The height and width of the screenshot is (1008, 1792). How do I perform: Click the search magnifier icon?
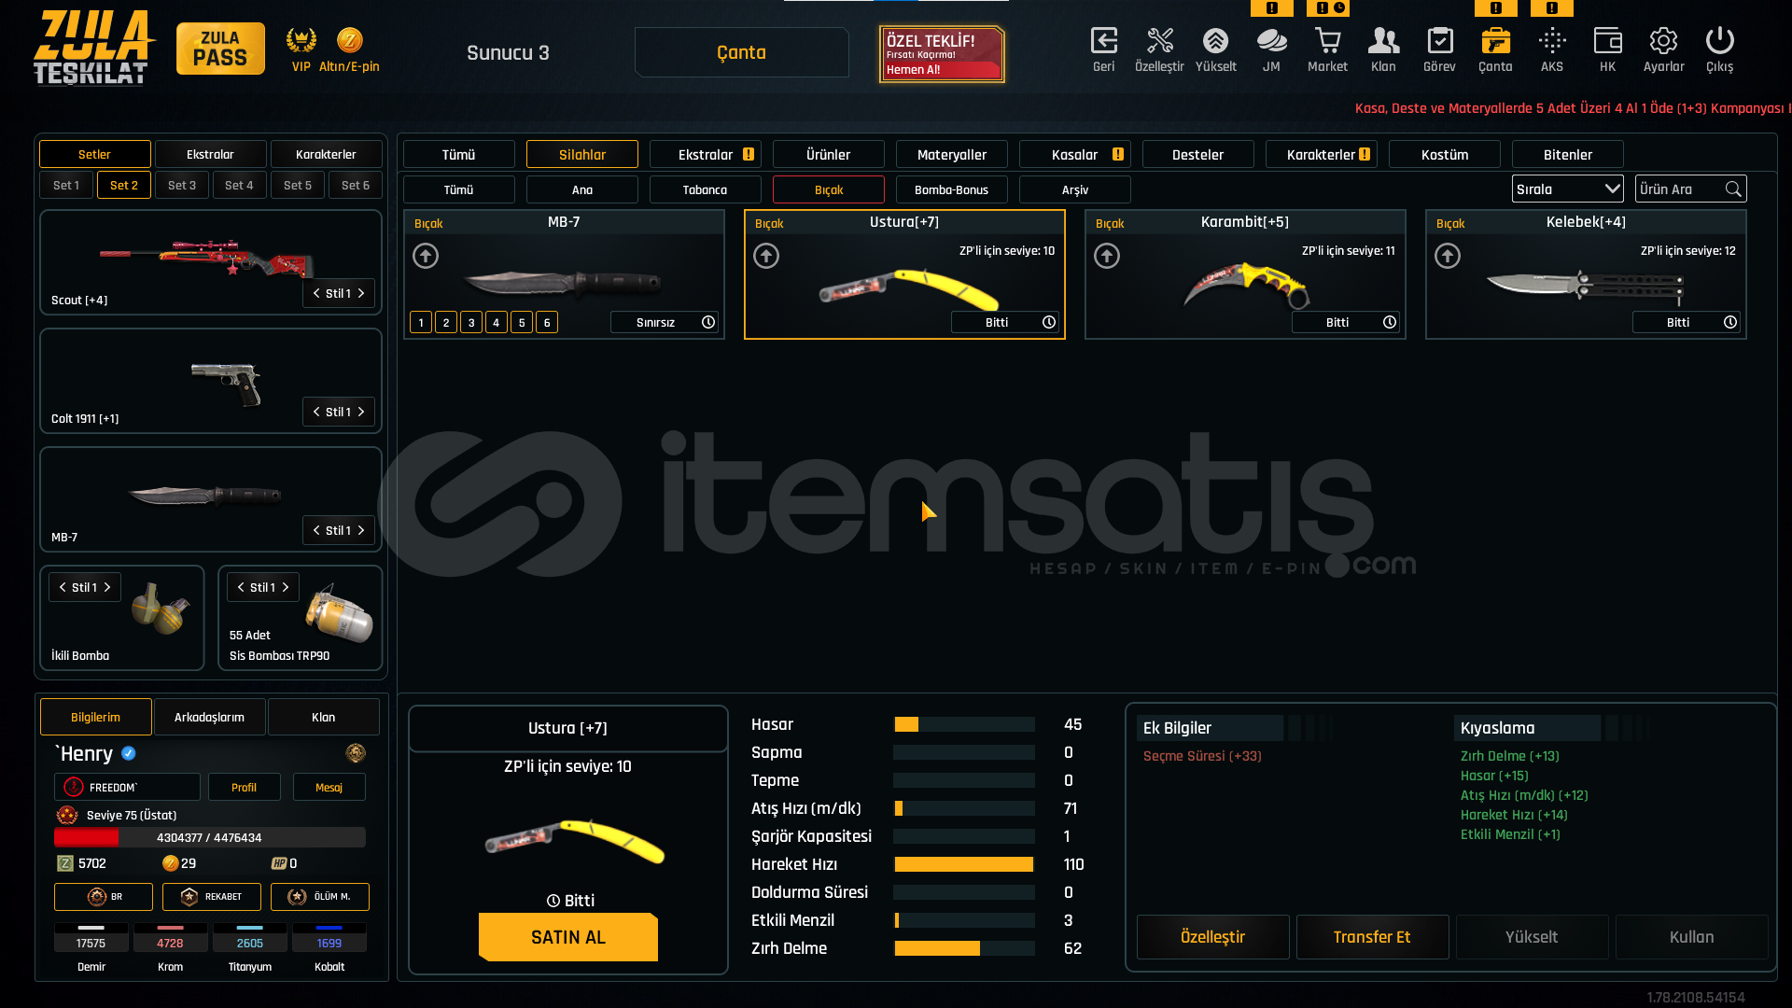pyautogui.click(x=1733, y=189)
